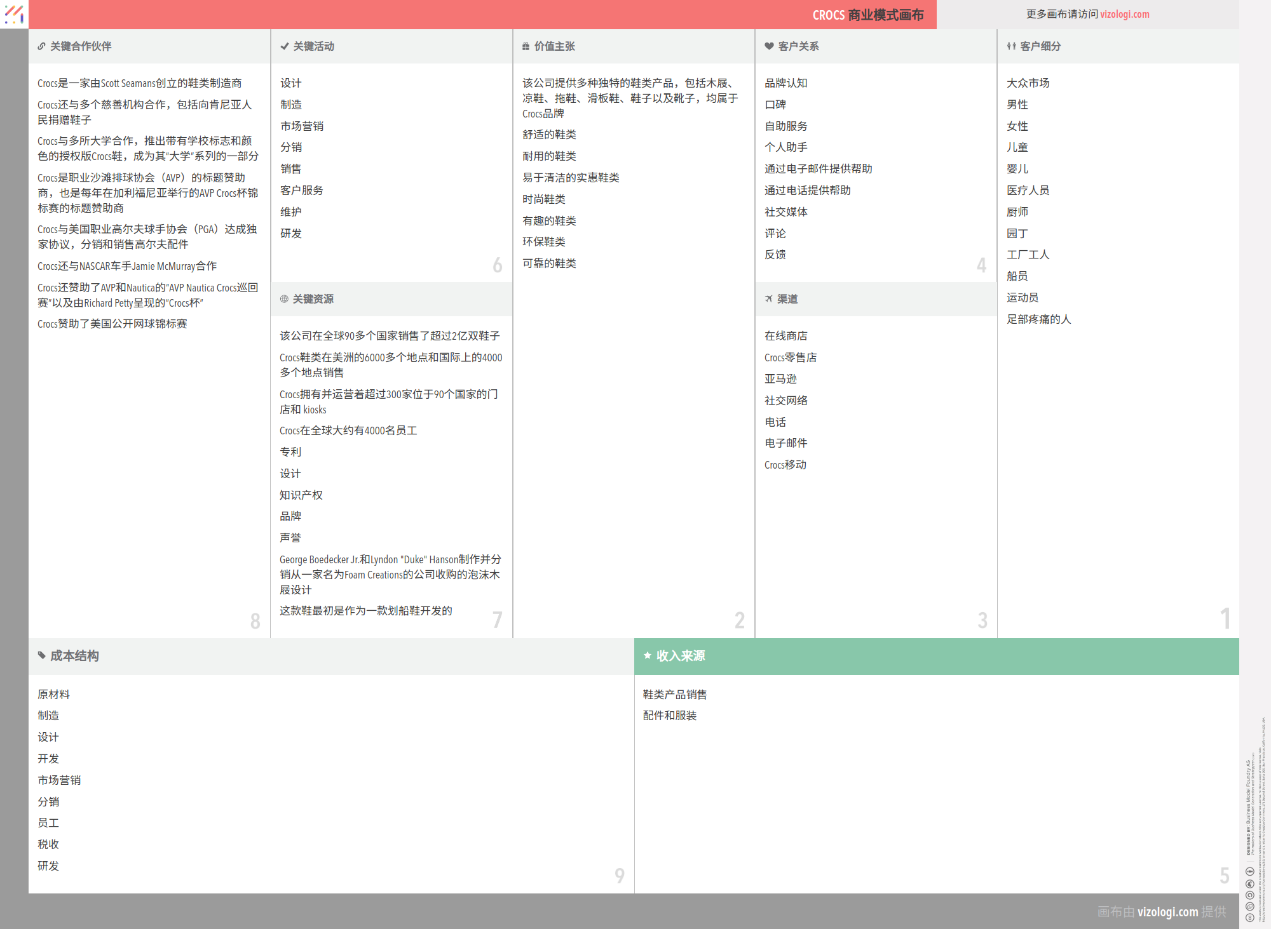Screen dimensions: 1271x929
Task: Open the vizologi.com link in footer
Action: pos(1167,912)
